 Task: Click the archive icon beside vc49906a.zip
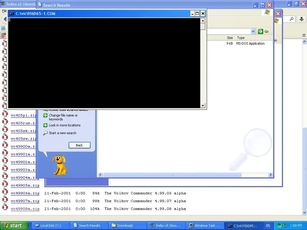(5, 191)
